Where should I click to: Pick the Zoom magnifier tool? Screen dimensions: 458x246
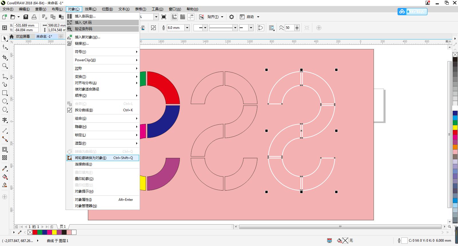(5, 66)
